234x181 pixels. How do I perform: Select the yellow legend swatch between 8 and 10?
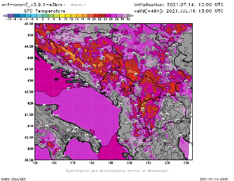point(62,16)
